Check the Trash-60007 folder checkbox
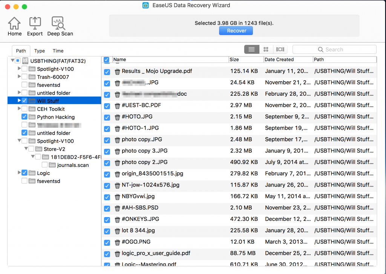 coord(25,77)
